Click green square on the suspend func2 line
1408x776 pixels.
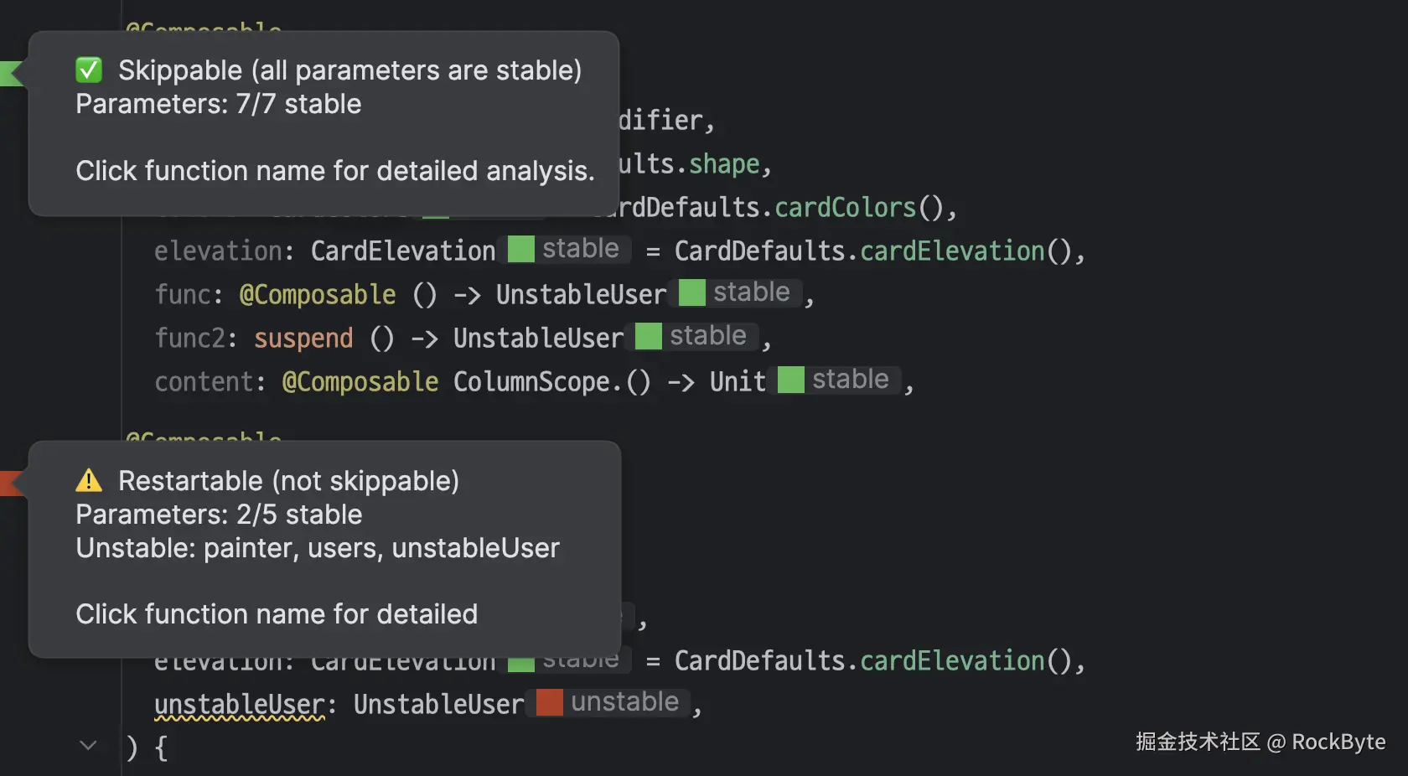(649, 337)
